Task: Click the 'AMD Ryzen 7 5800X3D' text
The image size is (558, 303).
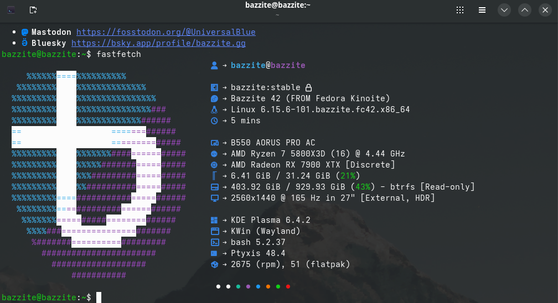Action: (278, 154)
